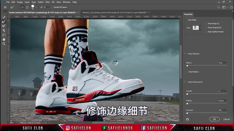The image size is (234, 131).
Task: Click the brush size preview circle
Action: pyautogui.click(x=33, y=6)
